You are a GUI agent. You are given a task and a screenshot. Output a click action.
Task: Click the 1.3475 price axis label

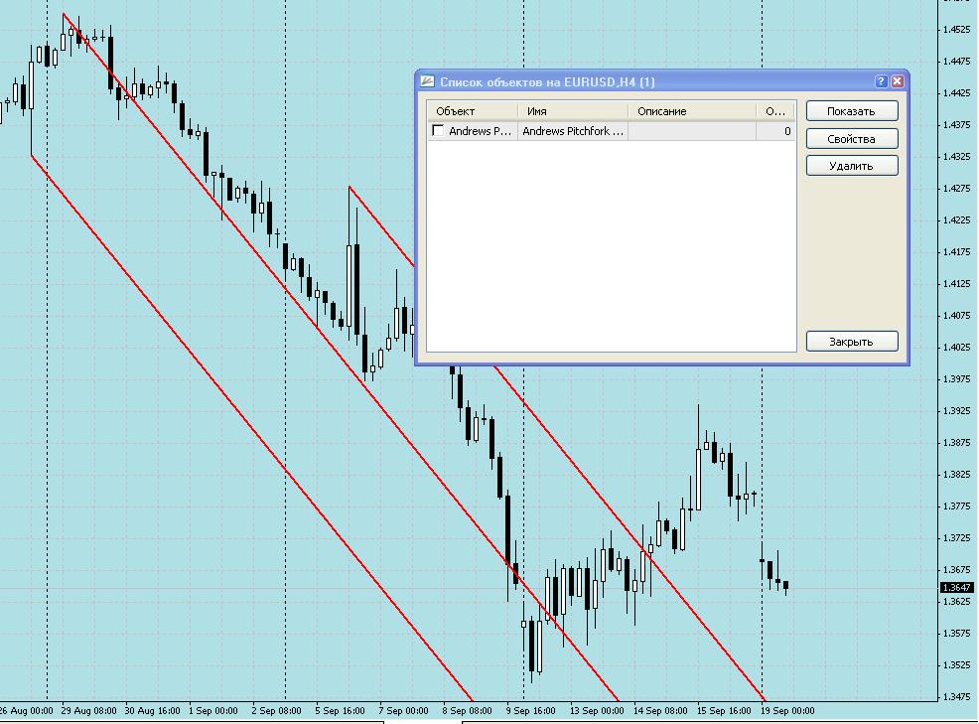point(956,696)
